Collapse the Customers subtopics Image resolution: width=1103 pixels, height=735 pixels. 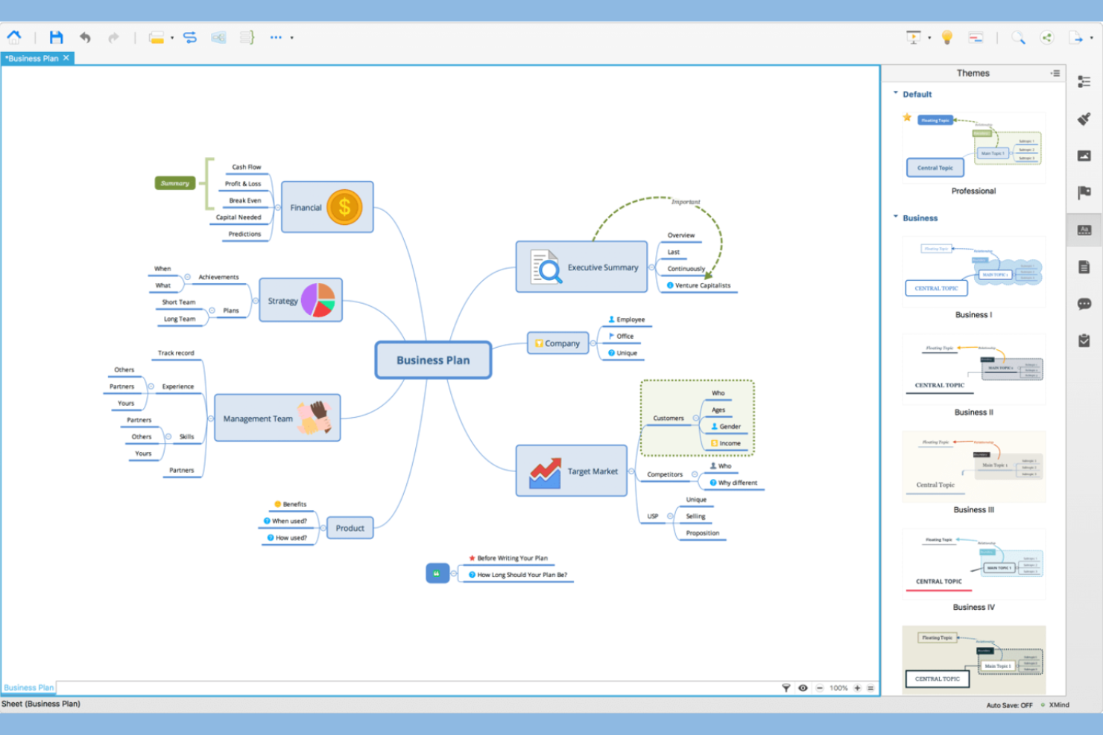tap(695, 419)
